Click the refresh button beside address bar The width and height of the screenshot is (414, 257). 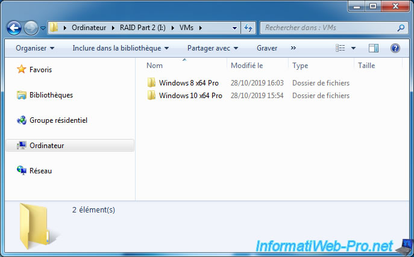(x=248, y=28)
